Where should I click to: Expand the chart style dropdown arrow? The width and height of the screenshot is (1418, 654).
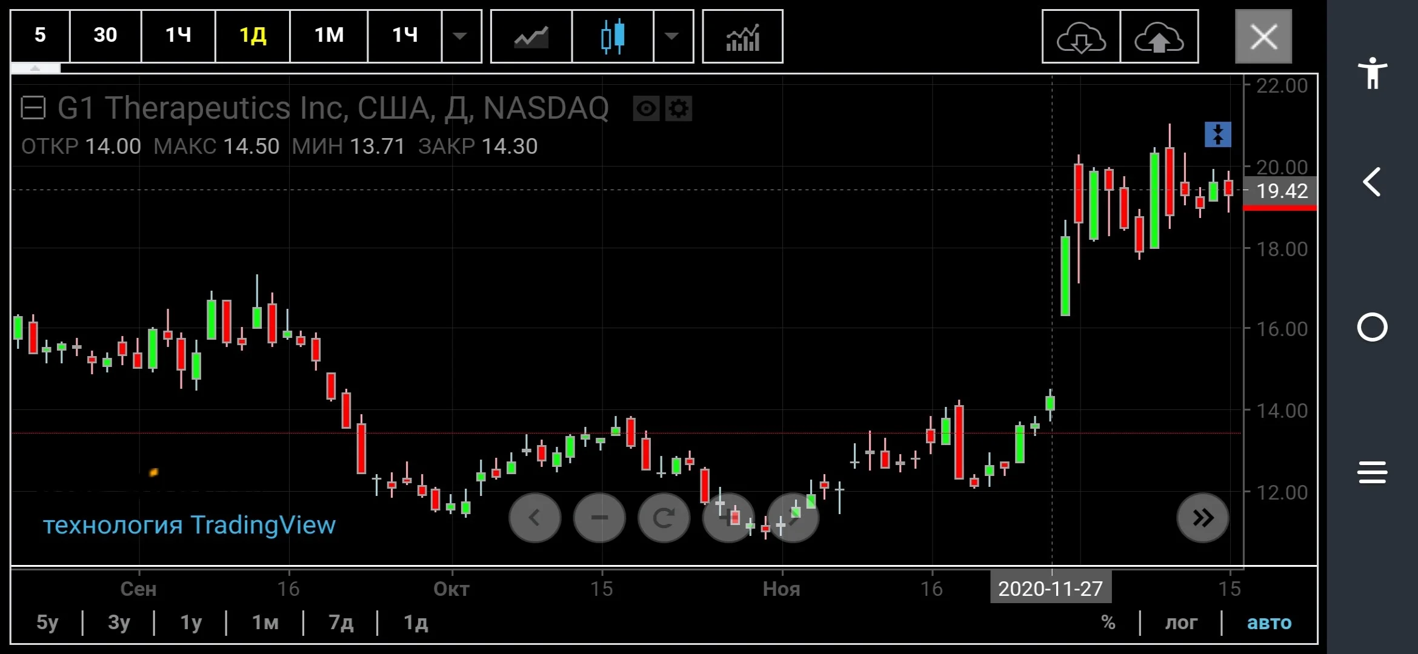pos(672,36)
